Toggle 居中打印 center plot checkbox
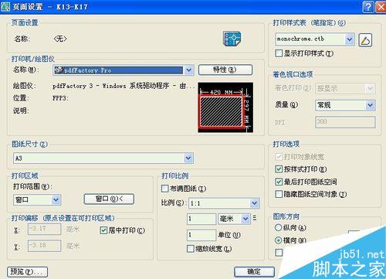 point(103,230)
